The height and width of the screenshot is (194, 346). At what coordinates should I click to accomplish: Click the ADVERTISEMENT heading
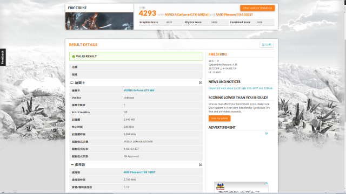(x=222, y=127)
